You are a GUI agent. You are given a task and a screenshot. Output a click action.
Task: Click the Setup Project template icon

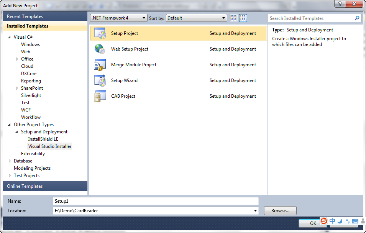coord(100,33)
